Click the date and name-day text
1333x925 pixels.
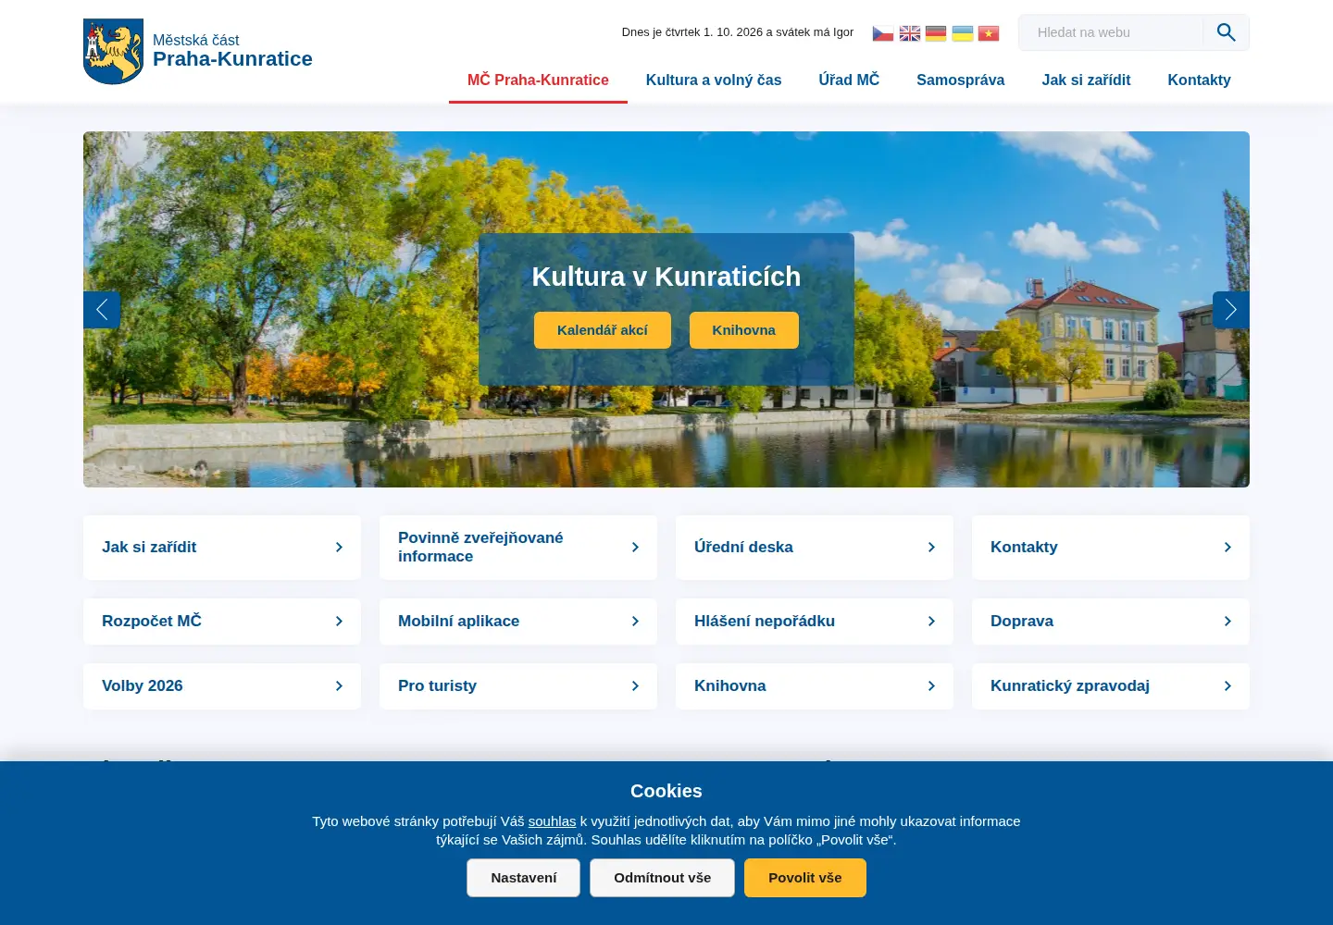coord(738,32)
